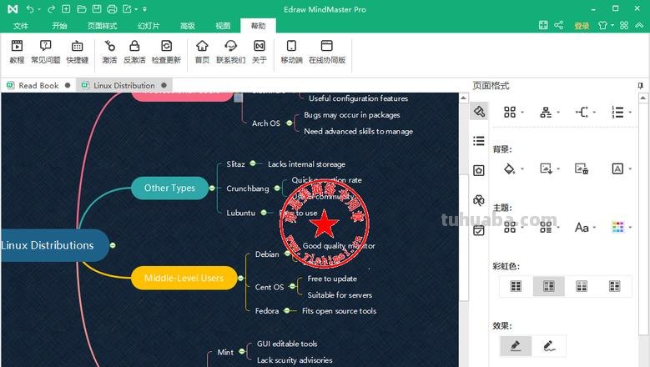This screenshot has width=650, height=367.
Task: Switch to the 页面样式 ribbon tab
Action: [x=102, y=26]
